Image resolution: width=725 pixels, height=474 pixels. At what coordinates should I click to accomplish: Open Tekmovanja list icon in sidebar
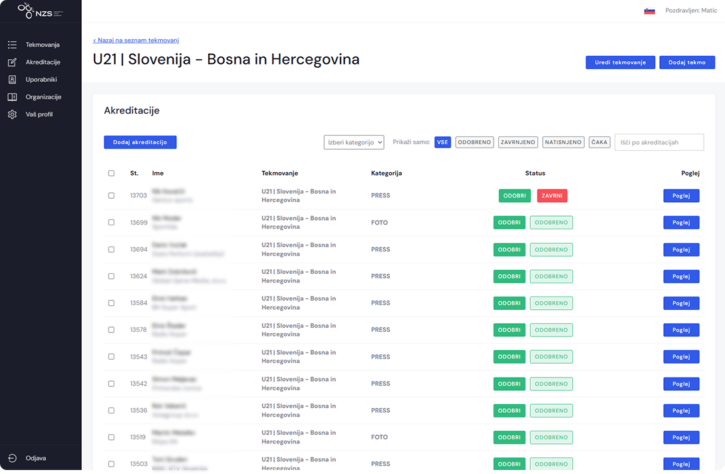tap(12, 45)
